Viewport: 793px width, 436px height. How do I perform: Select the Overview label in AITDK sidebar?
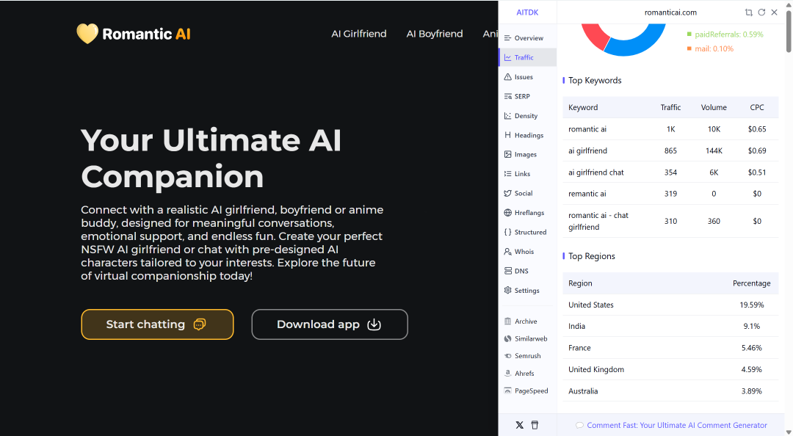[529, 38]
